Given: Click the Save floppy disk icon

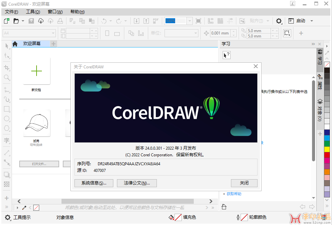Looking at the screenshot, I should click(31, 21).
